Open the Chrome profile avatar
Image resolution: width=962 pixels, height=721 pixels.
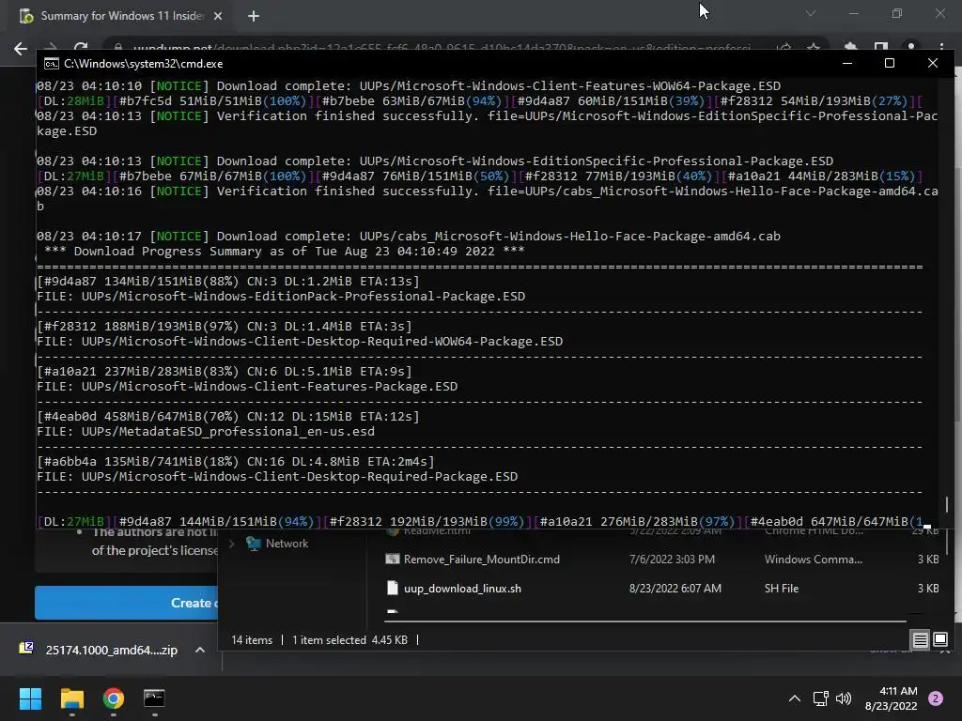[911, 48]
